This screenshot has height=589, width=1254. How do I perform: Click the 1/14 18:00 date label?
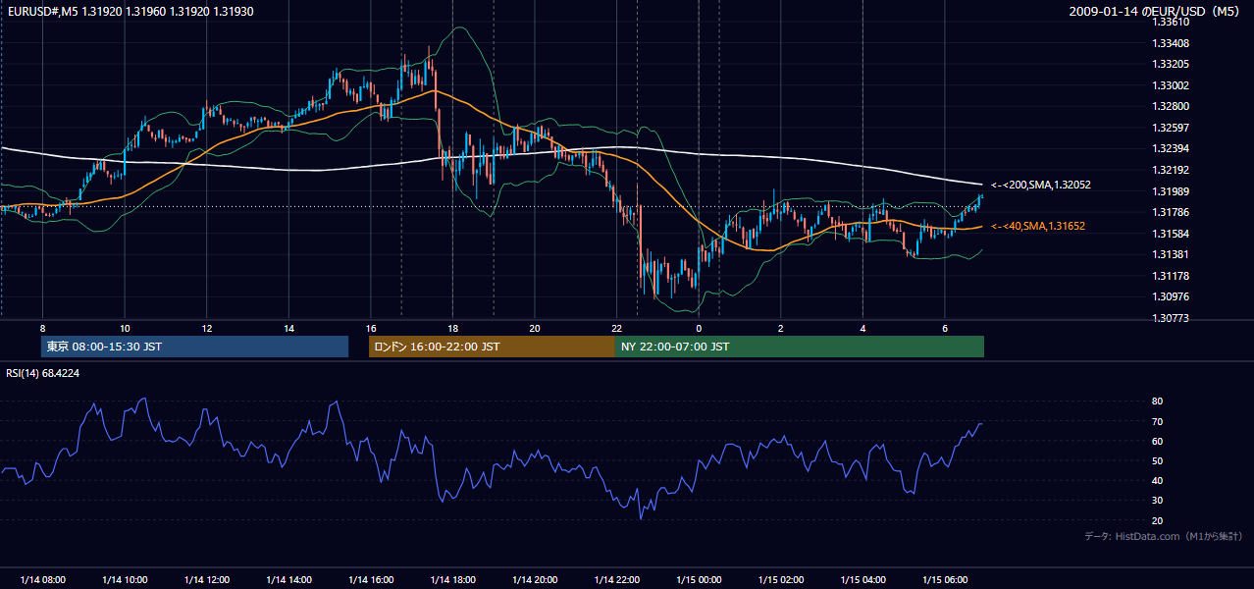[452, 579]
